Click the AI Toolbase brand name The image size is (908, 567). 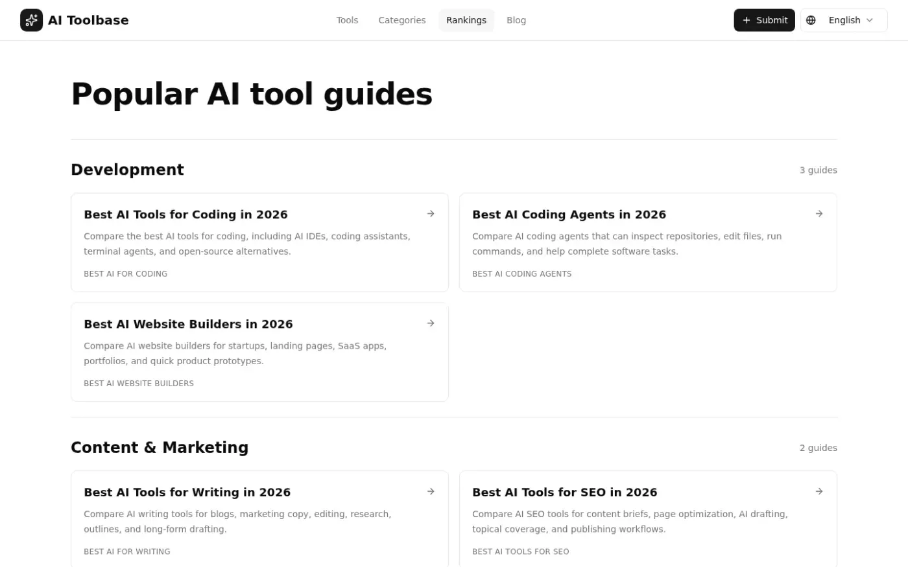pos(88,20)
